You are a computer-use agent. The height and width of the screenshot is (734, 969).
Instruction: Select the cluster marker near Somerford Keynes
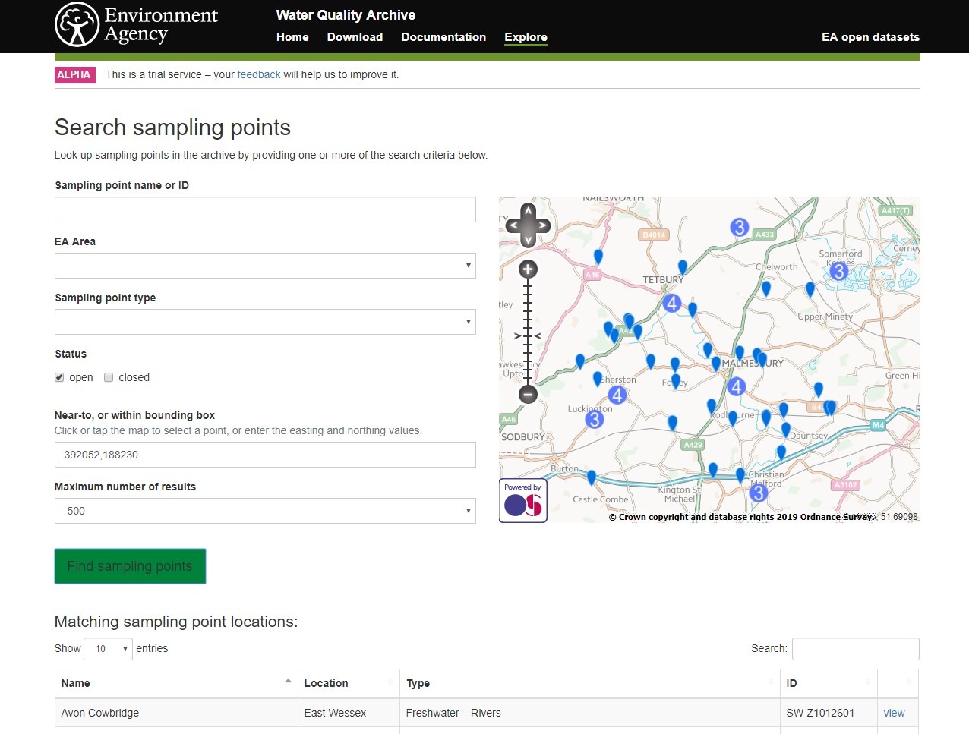click(838, 271)
